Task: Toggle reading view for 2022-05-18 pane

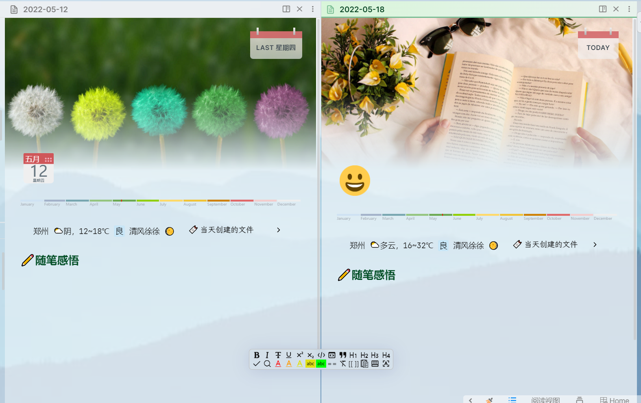Action: coord(603,9)
